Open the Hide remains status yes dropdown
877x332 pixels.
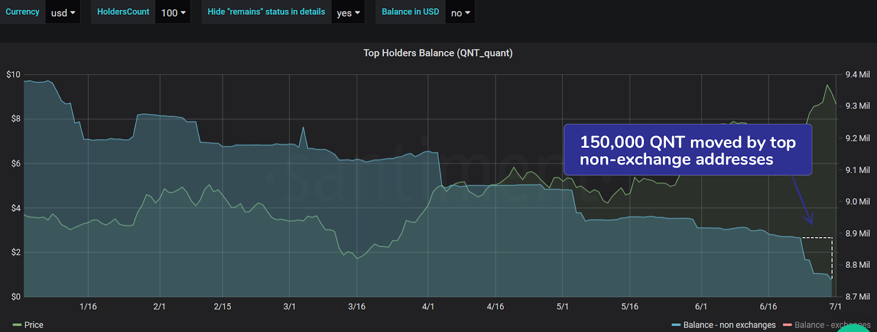point(348,12)
